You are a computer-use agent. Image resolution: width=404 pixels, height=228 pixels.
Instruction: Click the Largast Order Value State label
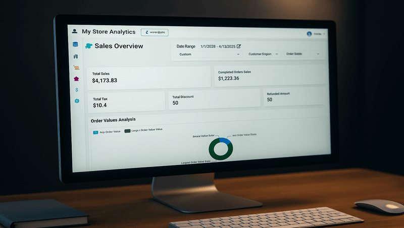tap(196, 162)
